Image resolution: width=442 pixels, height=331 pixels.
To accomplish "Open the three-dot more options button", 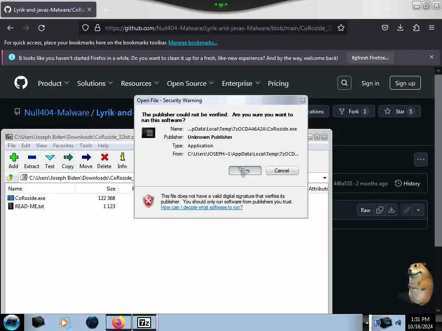I will click(x=420, y=159).
